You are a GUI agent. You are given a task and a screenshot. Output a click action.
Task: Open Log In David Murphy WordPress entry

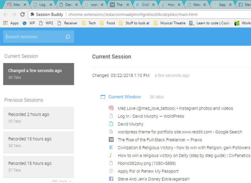[151, 116]
